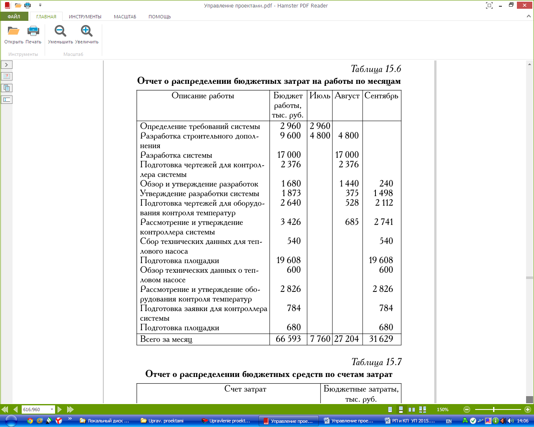Open the page thumbnails panel icon
The height and width of the screenshot is (427, 534).
(x=7, y=88)
